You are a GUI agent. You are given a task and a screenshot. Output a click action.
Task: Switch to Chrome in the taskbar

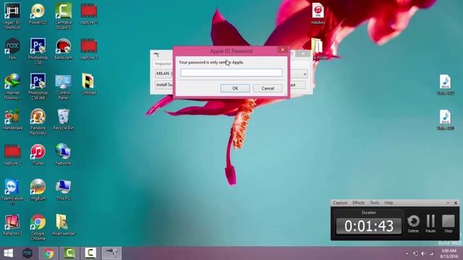coord(48,253)
